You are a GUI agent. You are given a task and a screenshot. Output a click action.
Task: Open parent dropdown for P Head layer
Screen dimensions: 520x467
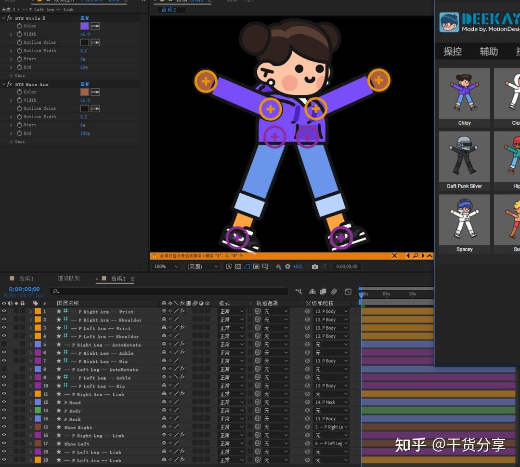pos(331,402)
